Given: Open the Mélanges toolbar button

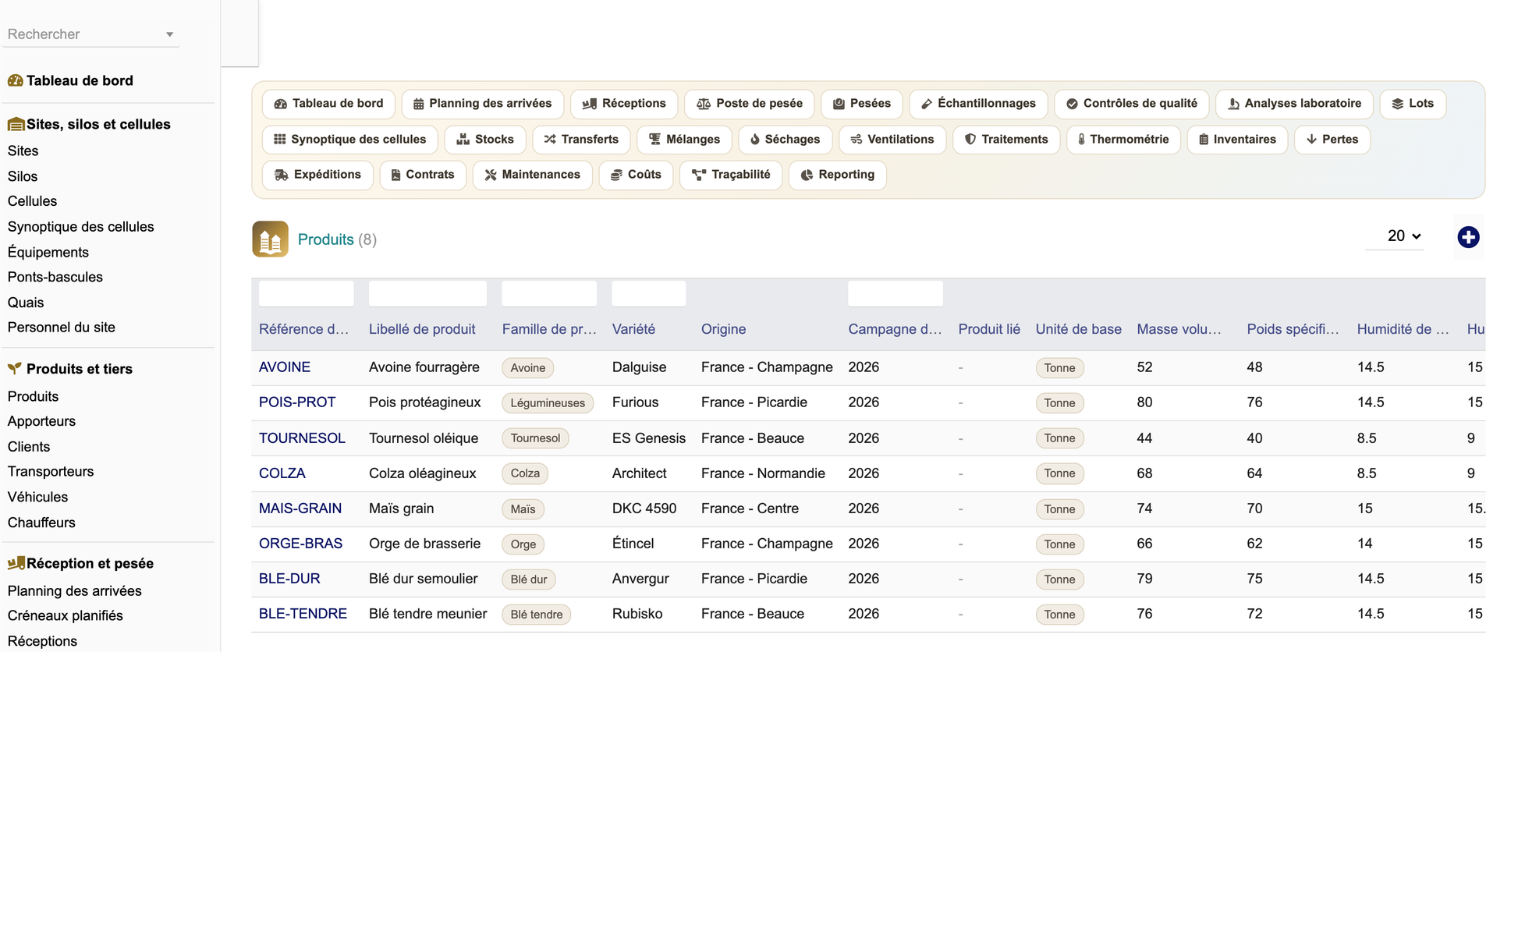Looking at the screenshot, I should 684,140.
